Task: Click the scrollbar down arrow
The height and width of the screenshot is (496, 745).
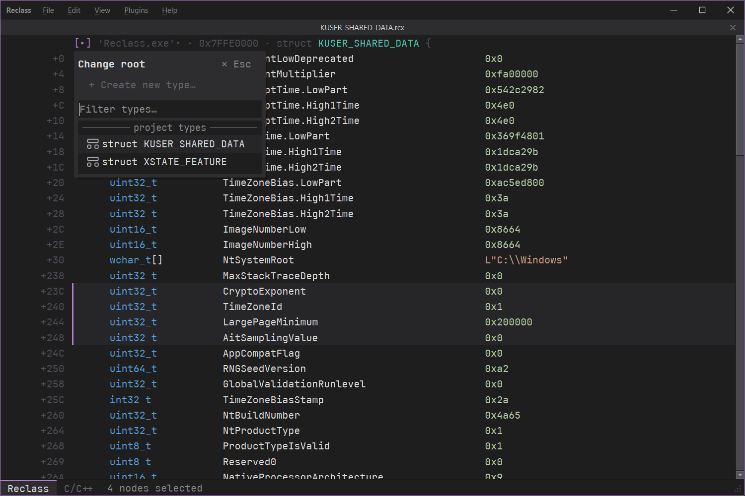Action: pyautogui.click(x=740, y=475)
